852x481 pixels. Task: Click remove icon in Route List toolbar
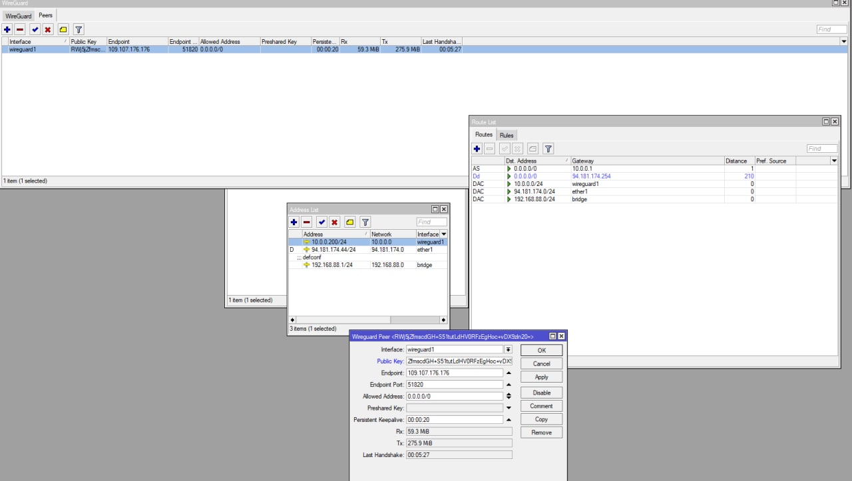pos(489,149)
